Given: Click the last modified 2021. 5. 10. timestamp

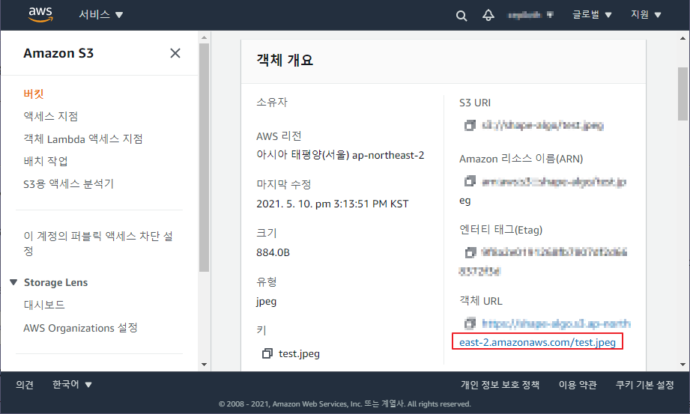Looking at the screenshot, I should 332,204.
